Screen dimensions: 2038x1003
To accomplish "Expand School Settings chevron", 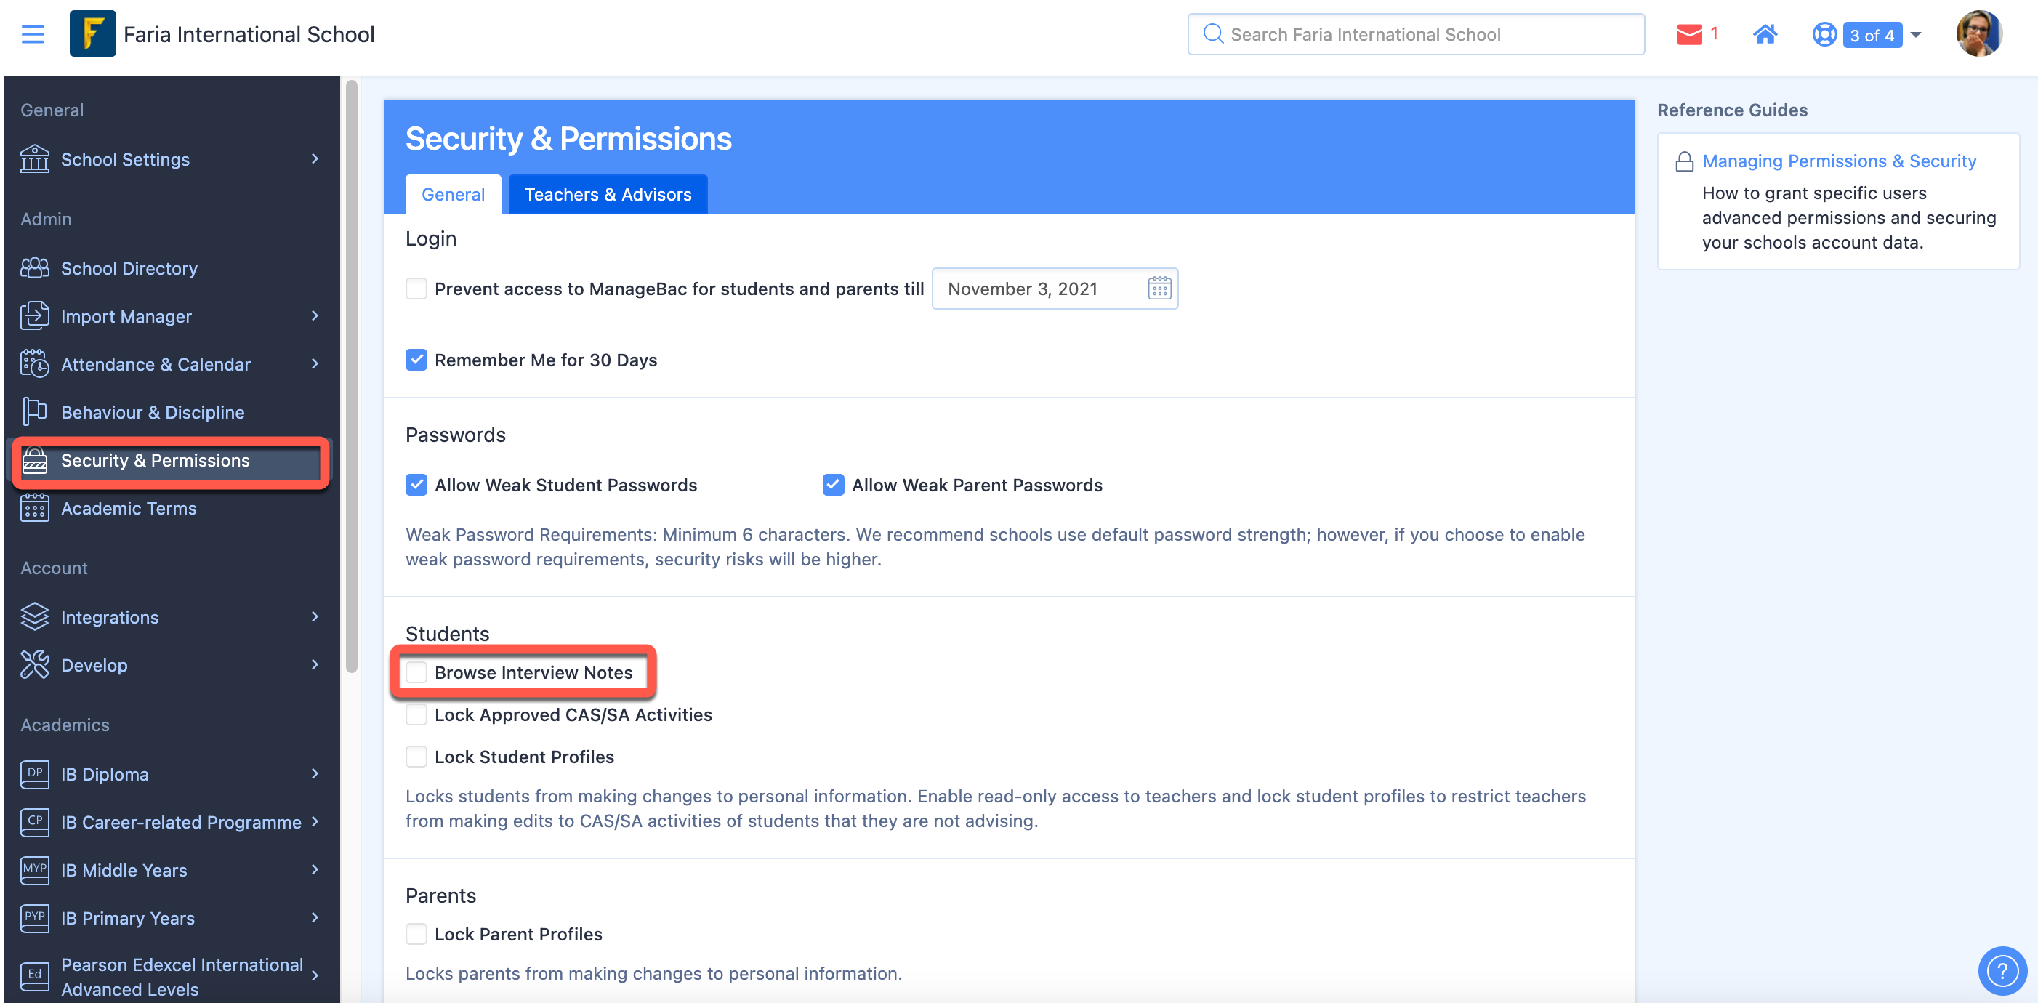I will 315,159.
